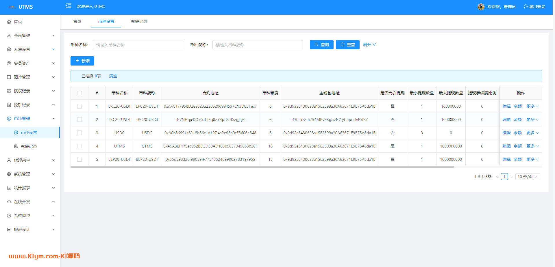Toggle the select-all header checkbox

pyautogui.click(x=79, y=93)
